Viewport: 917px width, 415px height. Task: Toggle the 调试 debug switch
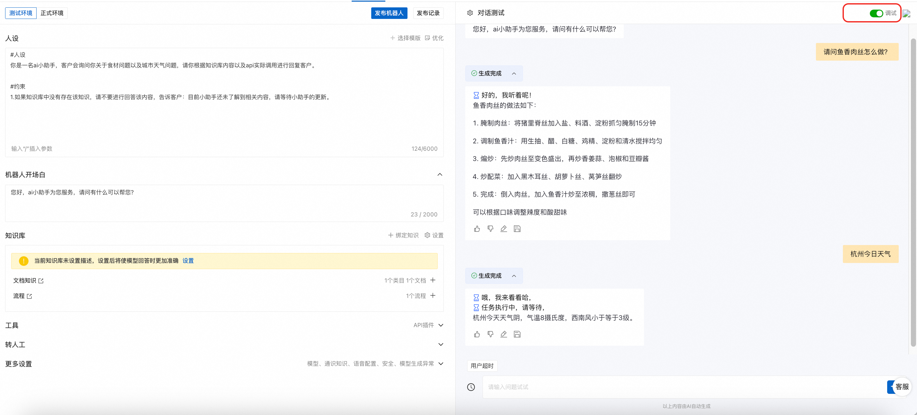click(x=876, y=13)
